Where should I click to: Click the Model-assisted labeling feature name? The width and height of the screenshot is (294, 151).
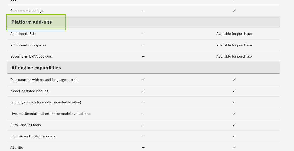[29, 91]
